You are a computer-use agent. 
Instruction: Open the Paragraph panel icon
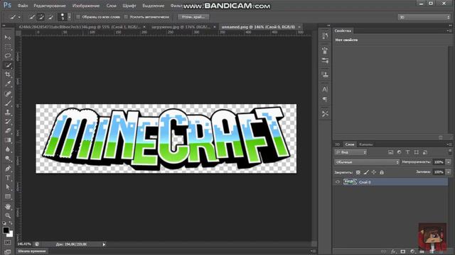coord(325,99)
